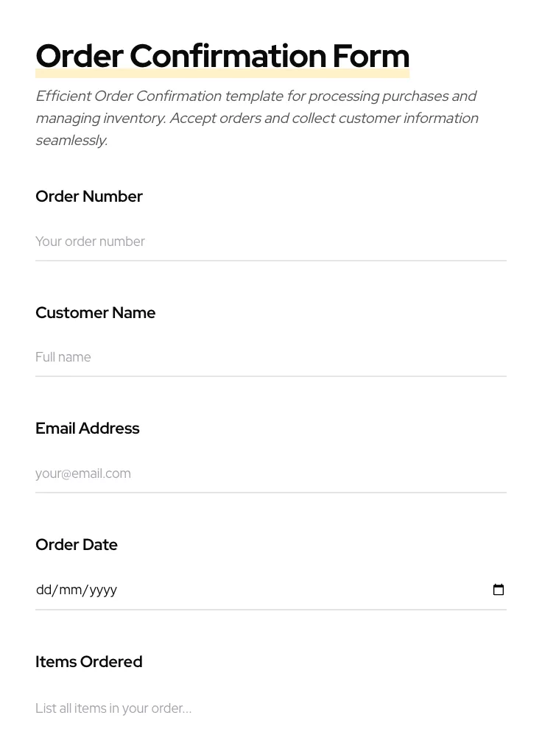Click the Email Address label text
Image resolution: width=542 pixels, height=754 pixels.
88,428
